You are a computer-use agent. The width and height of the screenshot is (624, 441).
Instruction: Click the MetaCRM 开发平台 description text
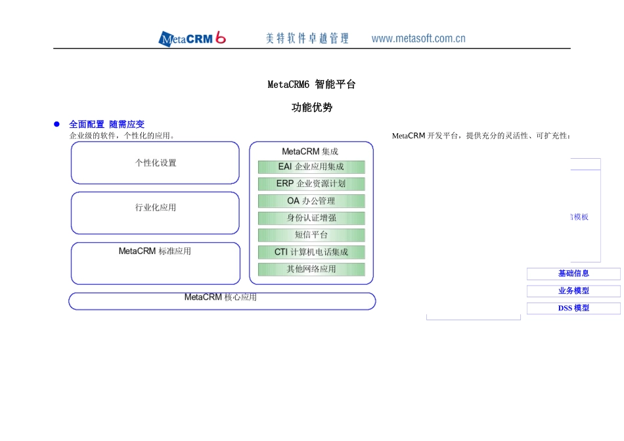tap(481, 136)
